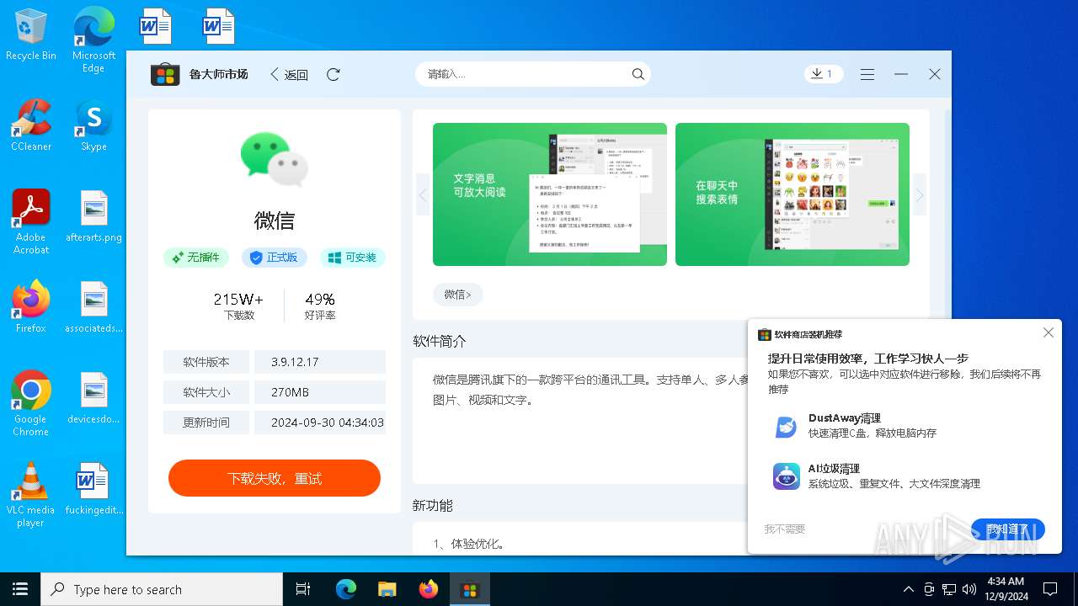Select the fuckingedit Word document on desktop

click(x=93, y=489)
